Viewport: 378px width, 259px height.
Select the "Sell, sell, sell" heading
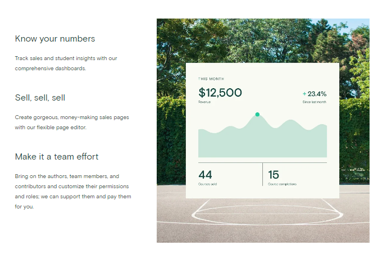coord(40,98)
